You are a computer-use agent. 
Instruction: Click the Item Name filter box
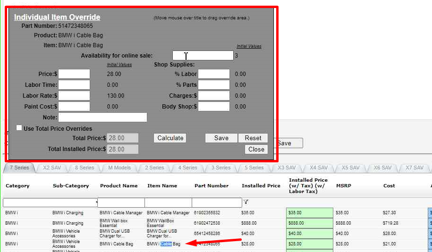tap(168, 202)
